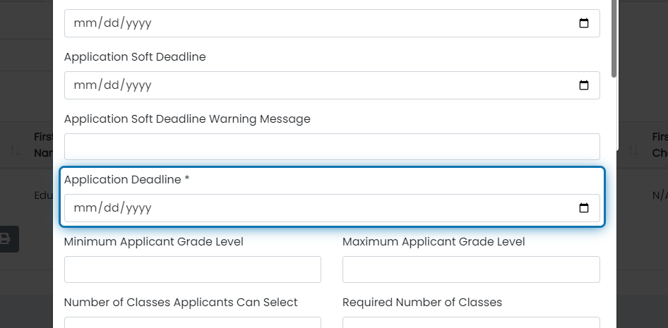Select year segment in topmost date field
Viewport: 668px width, 328px height.
139,23
